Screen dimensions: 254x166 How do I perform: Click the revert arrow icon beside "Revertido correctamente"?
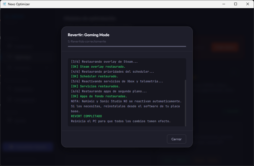pyautogui.click(x=70, y=41)
